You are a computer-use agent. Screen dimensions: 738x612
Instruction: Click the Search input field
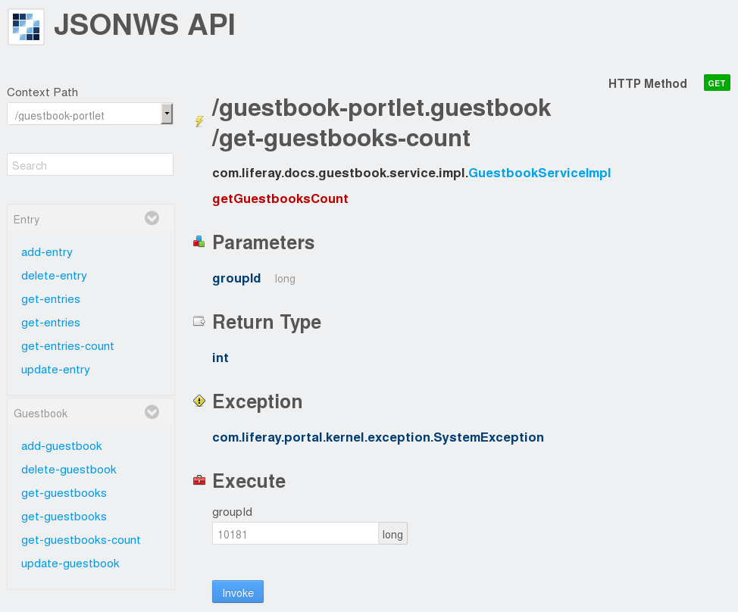(x=90, y=164)
